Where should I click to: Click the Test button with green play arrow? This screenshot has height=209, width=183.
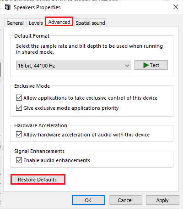151,65
